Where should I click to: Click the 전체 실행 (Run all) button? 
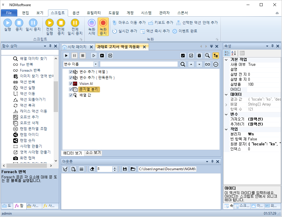pyautogui.click(x=50, y=27)
